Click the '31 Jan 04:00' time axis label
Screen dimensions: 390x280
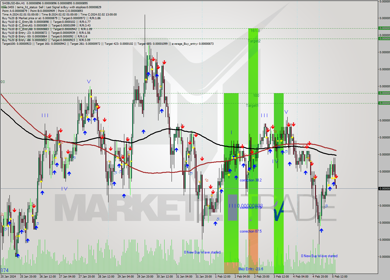click(184, 277)
